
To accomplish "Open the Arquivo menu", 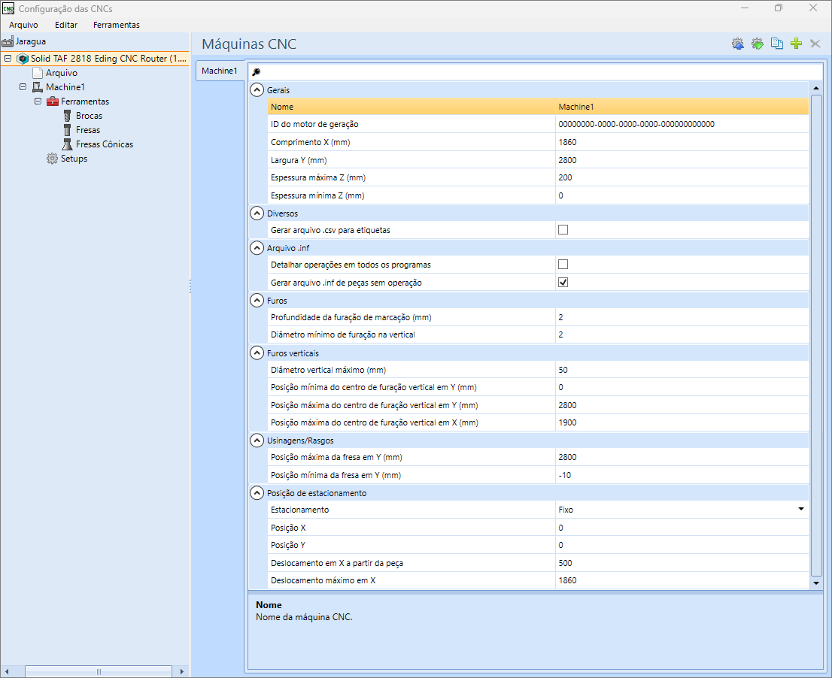I will click(x=23, y=25).
